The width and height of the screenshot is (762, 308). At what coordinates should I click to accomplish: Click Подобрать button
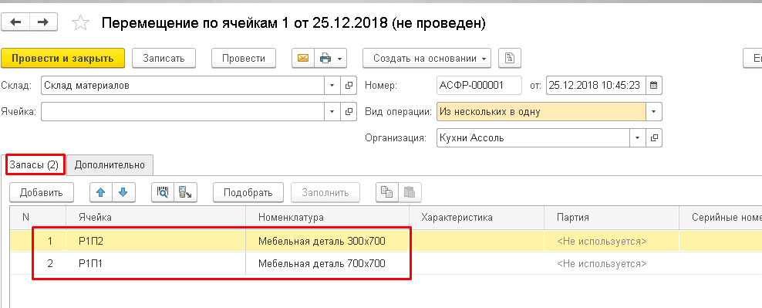coord(248,192)
